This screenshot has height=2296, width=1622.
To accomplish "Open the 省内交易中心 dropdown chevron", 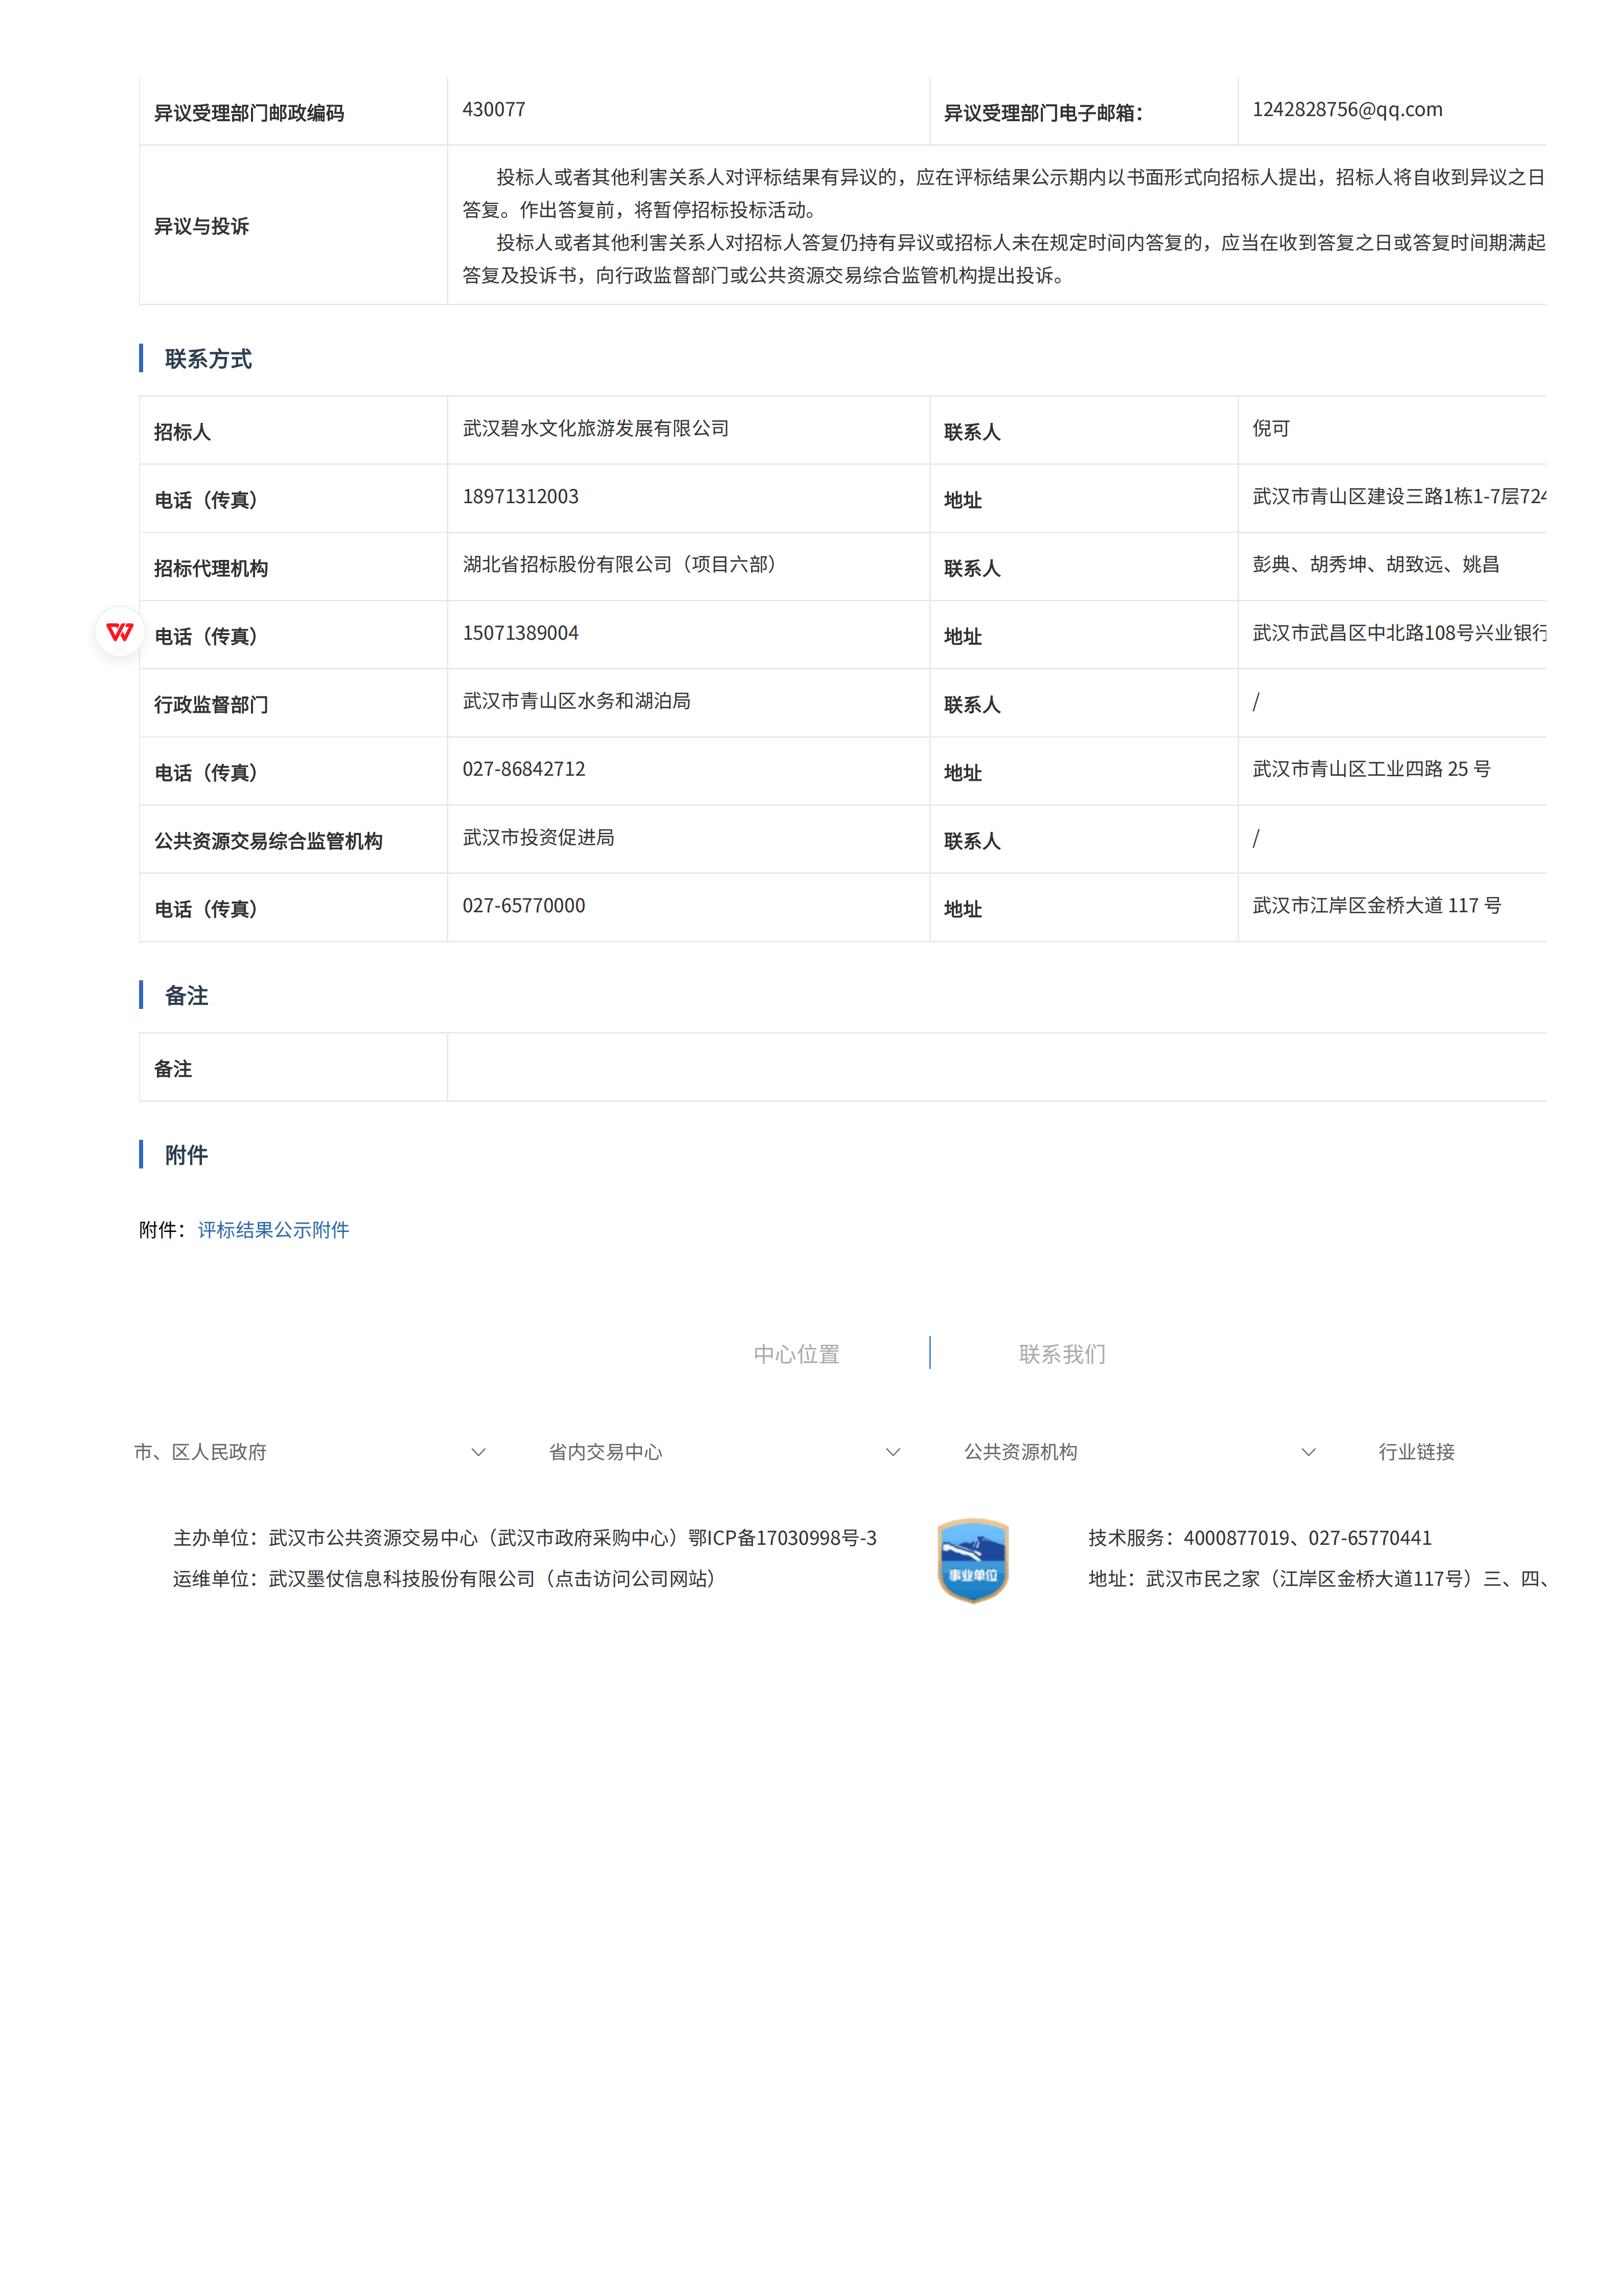I will click(894, 1452).
